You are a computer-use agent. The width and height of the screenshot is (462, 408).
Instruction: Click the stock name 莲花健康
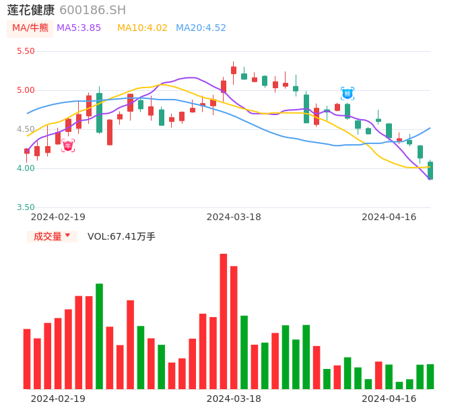pyautogui.click(x=31, y=10)
